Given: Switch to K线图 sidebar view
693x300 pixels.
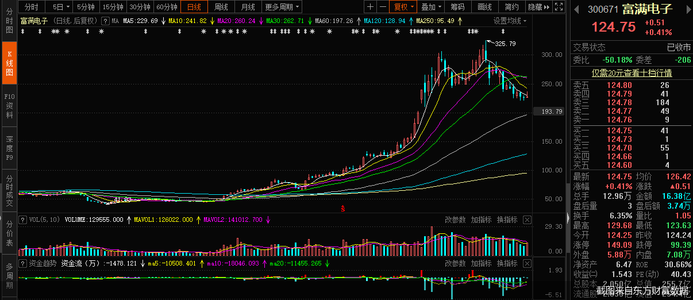Looking at the screenshot, I should coord(9,63).
